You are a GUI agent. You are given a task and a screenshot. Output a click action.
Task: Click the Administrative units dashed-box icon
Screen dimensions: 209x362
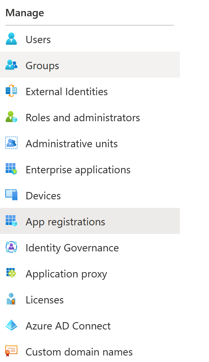11,143
